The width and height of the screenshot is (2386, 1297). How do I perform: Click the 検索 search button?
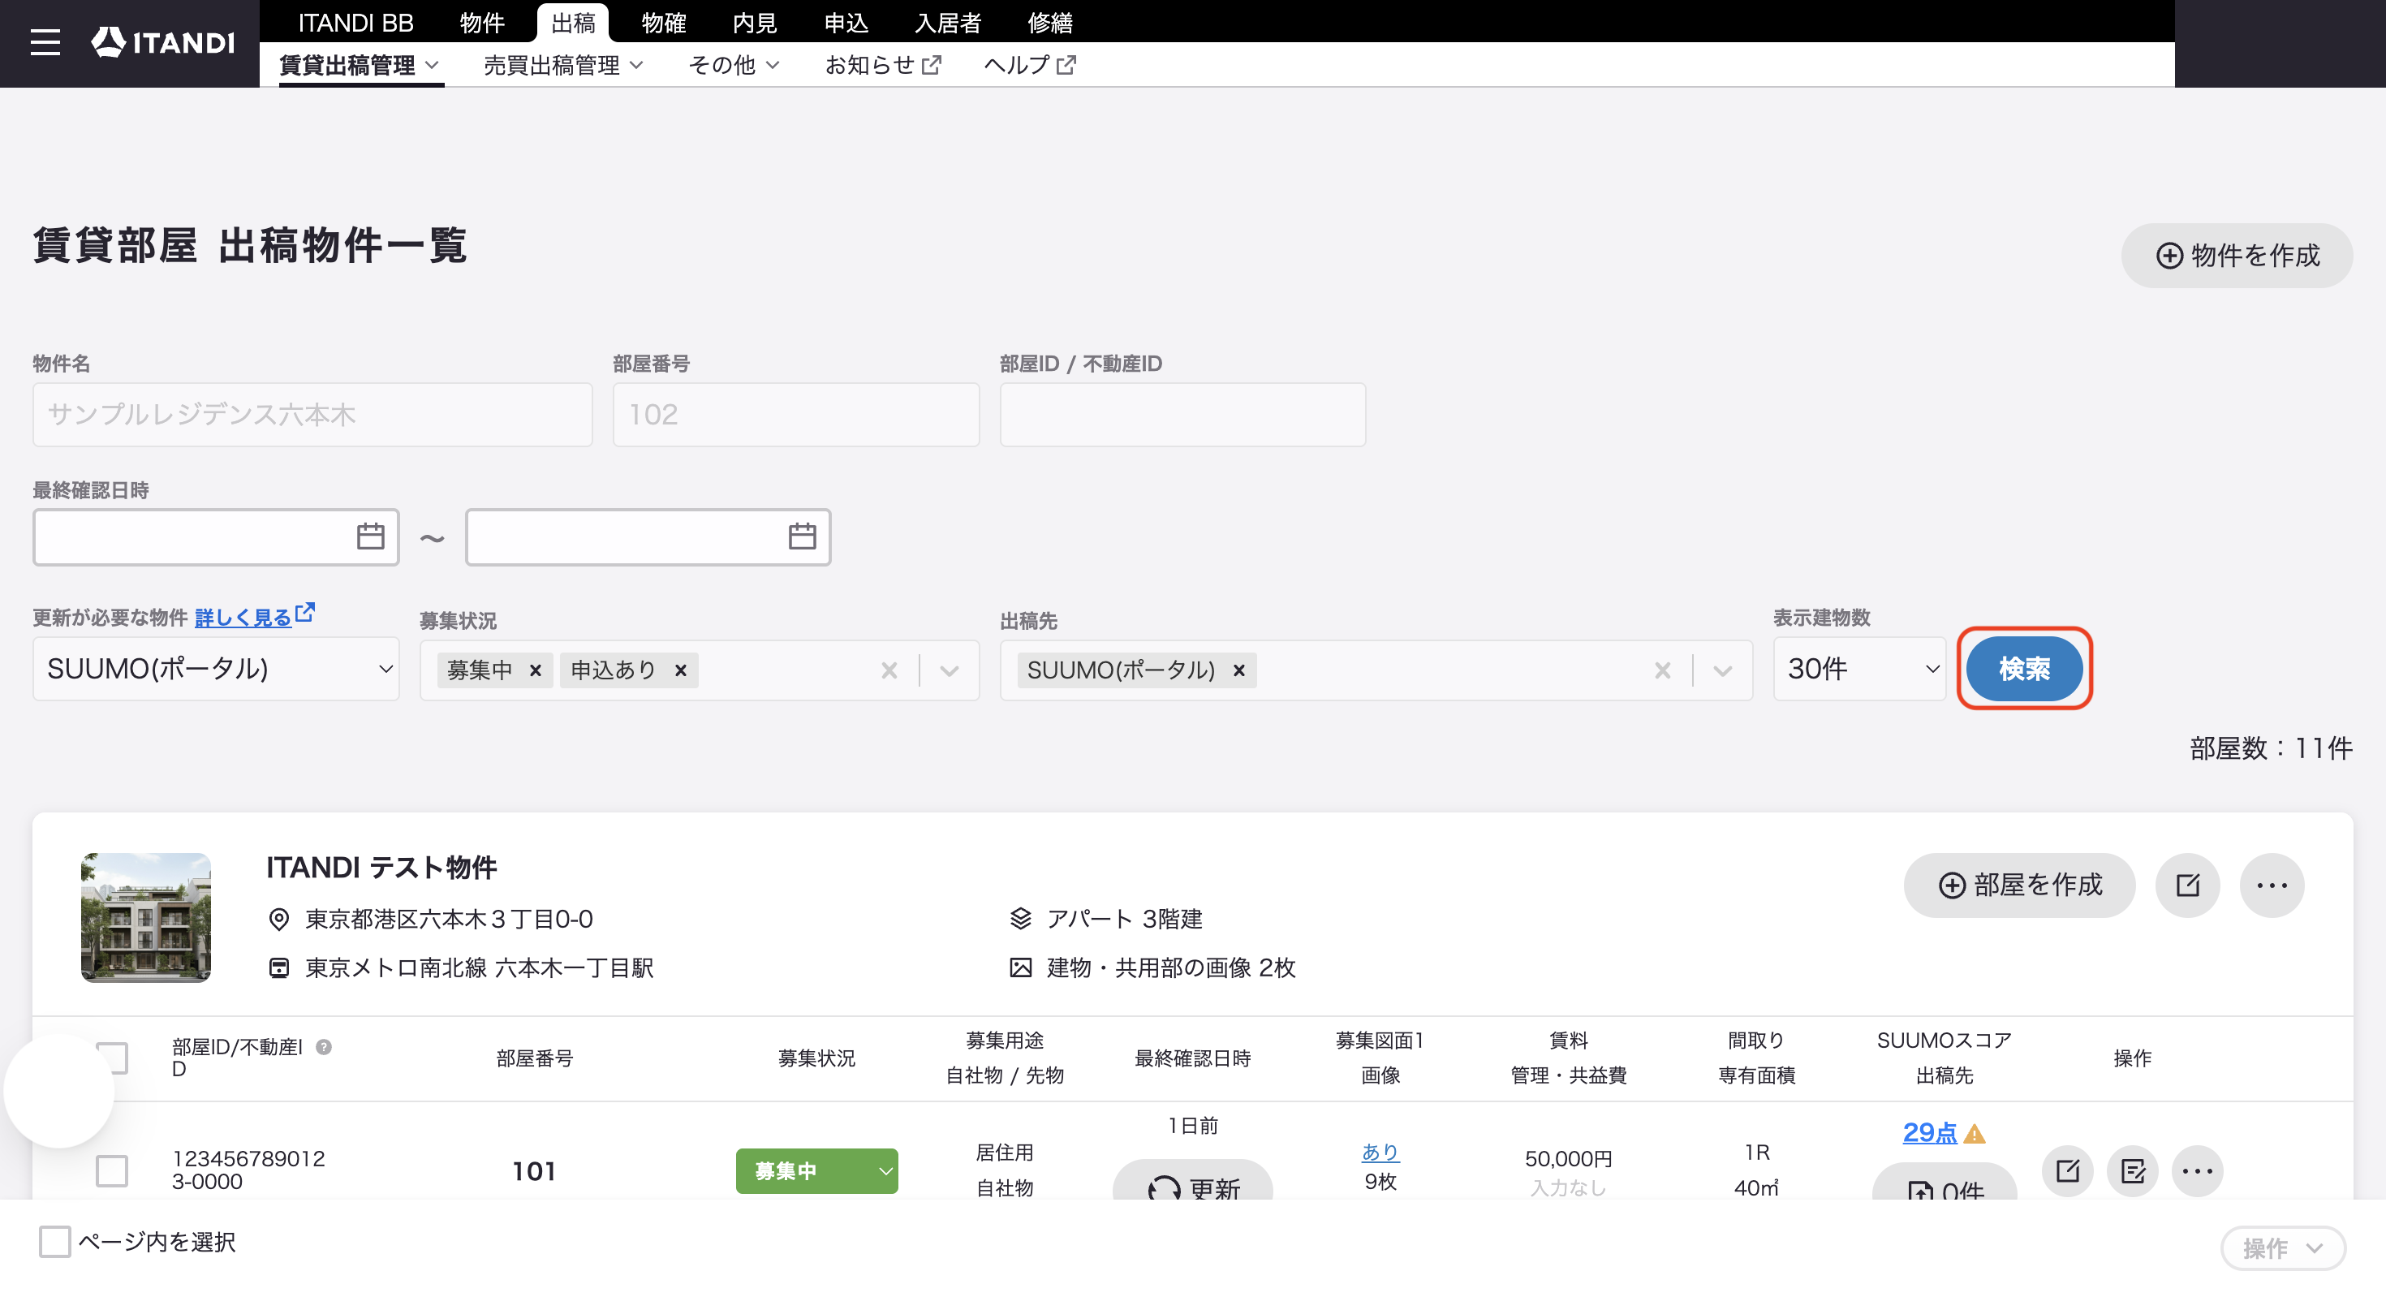tap(2024, 669)
